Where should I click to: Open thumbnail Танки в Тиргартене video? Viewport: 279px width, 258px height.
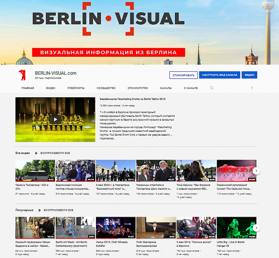click(x=35, y=171)
